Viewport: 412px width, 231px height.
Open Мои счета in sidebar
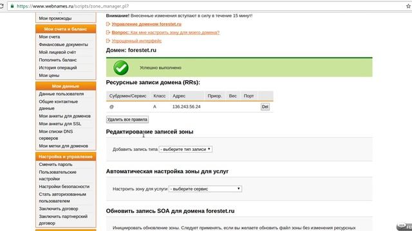50,37
